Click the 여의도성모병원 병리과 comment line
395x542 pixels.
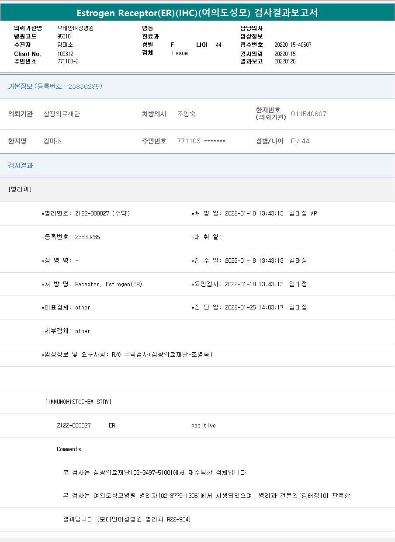(206, 496)
